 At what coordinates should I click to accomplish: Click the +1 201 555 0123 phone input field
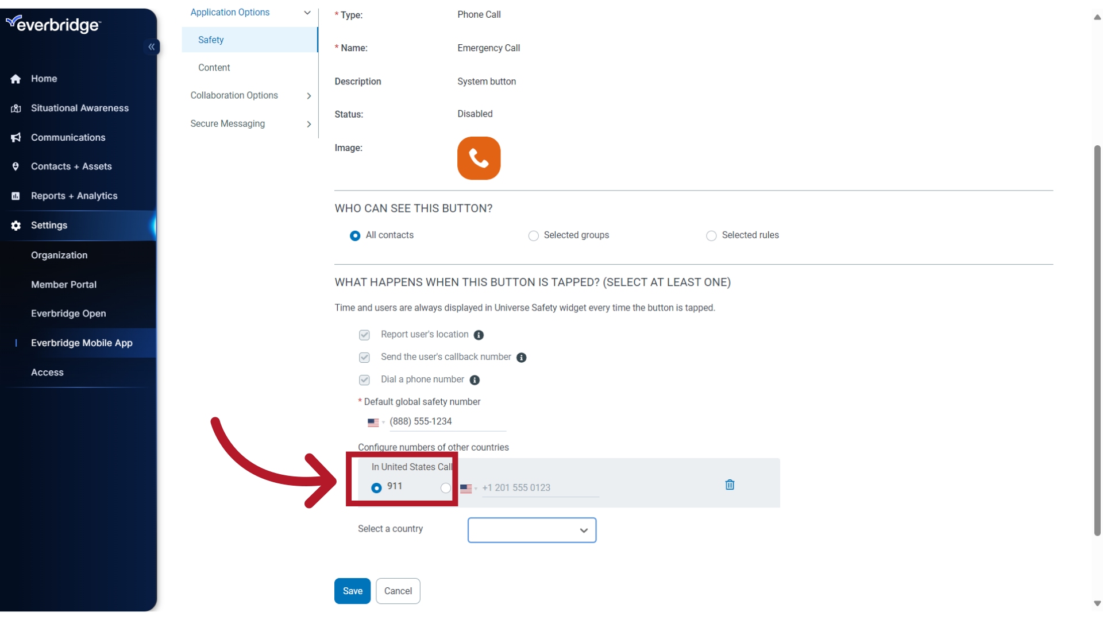click(x=539, y=487)
